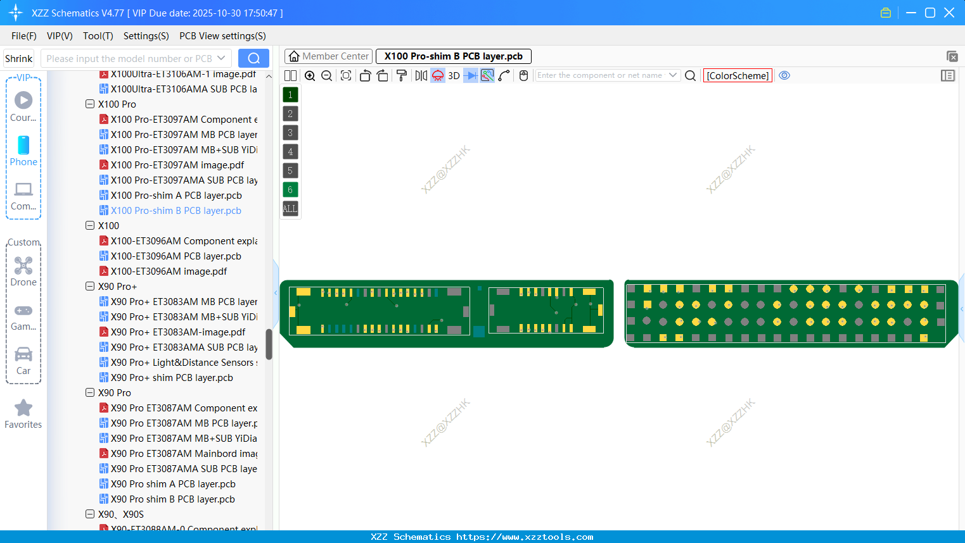Click the Member Center button

coord(328,56)
